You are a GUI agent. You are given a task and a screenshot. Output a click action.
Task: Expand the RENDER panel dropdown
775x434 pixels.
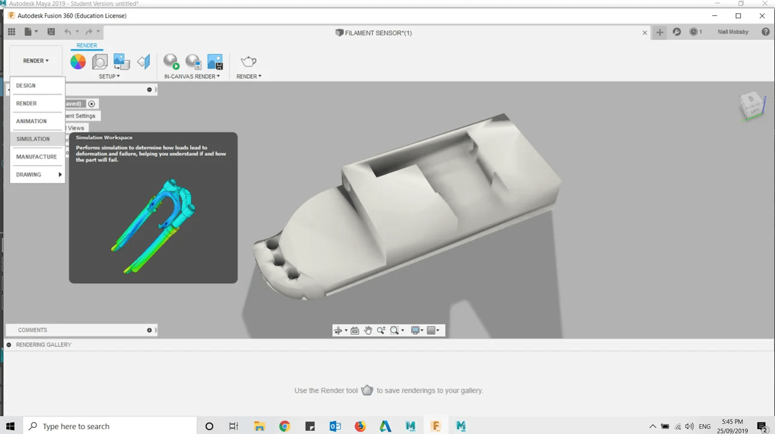point(249,77)
